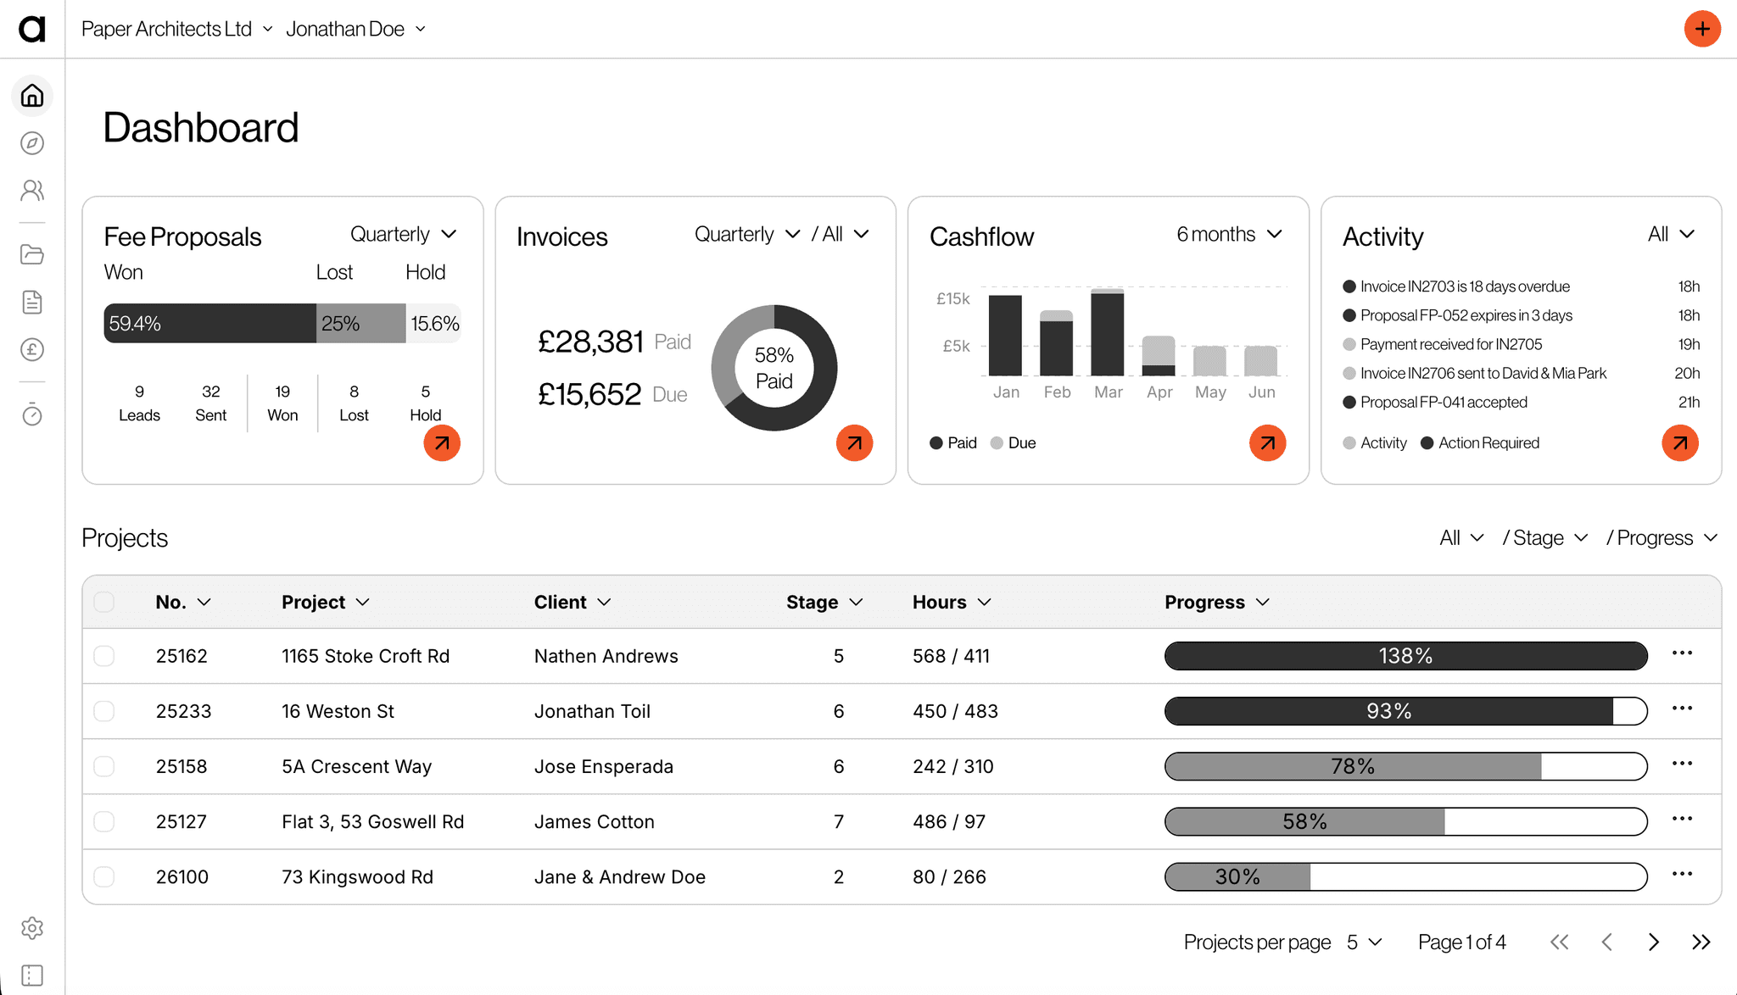Open project name 1165 Stoke Croft Rd
The image size is (1737, 995).
click(x=366, y=656)
